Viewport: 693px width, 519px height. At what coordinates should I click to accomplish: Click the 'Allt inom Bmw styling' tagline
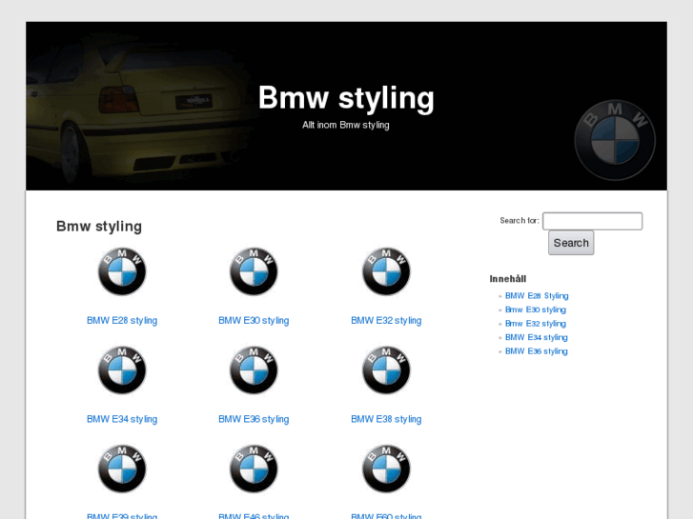click(x=346, y=125)
